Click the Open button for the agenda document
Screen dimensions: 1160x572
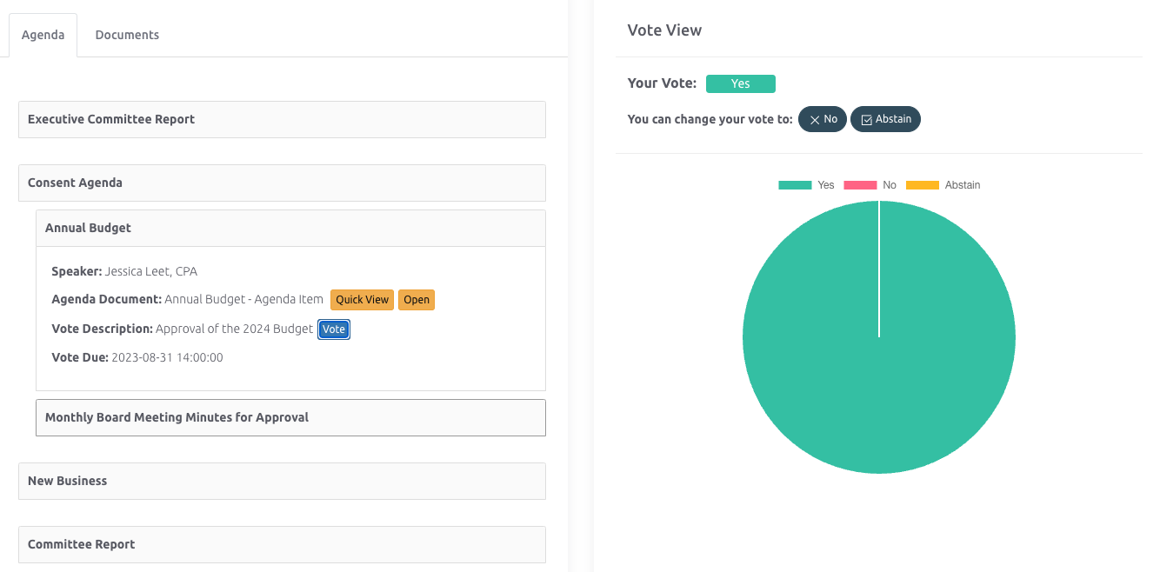coord(417,300)
